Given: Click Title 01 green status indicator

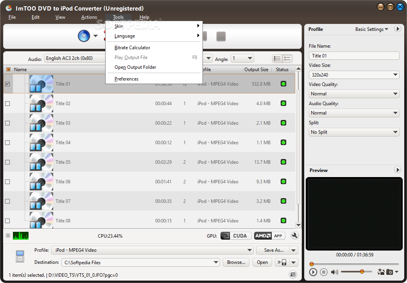Looking at the screenshot, I should tap(283, 84).
